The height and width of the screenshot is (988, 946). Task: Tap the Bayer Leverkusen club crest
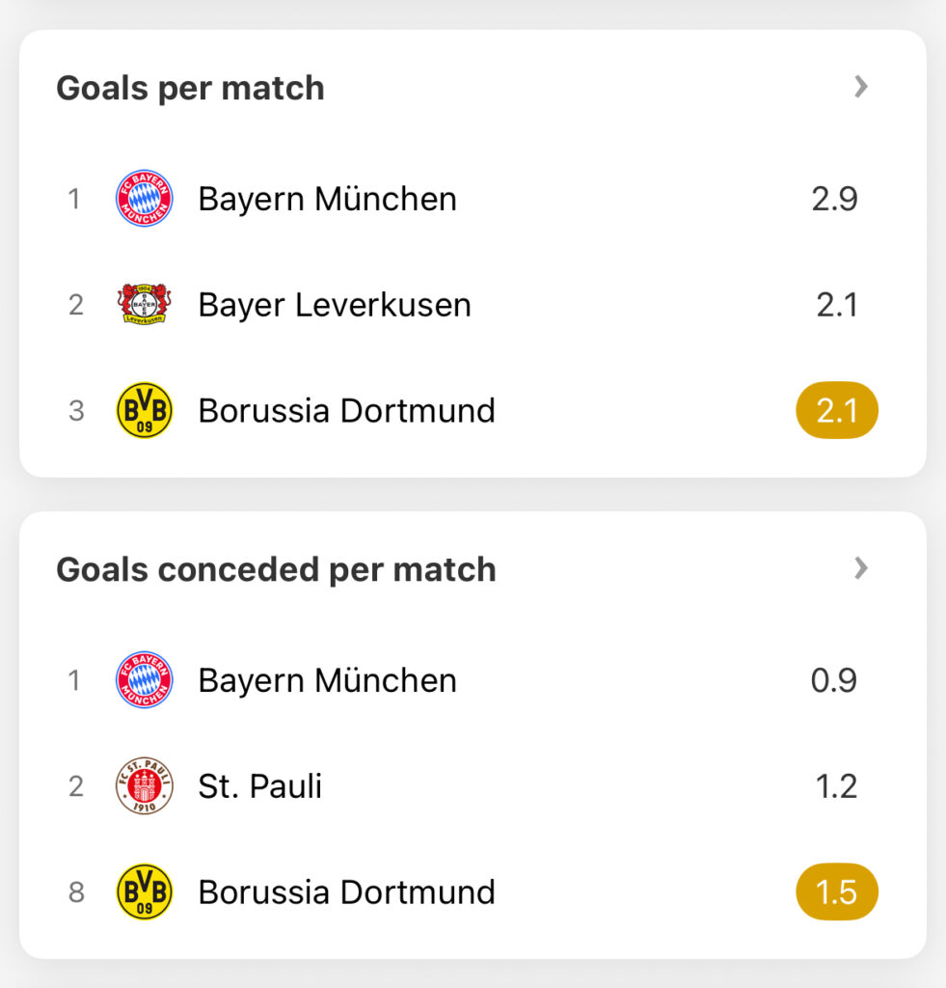tap(145, 304)
